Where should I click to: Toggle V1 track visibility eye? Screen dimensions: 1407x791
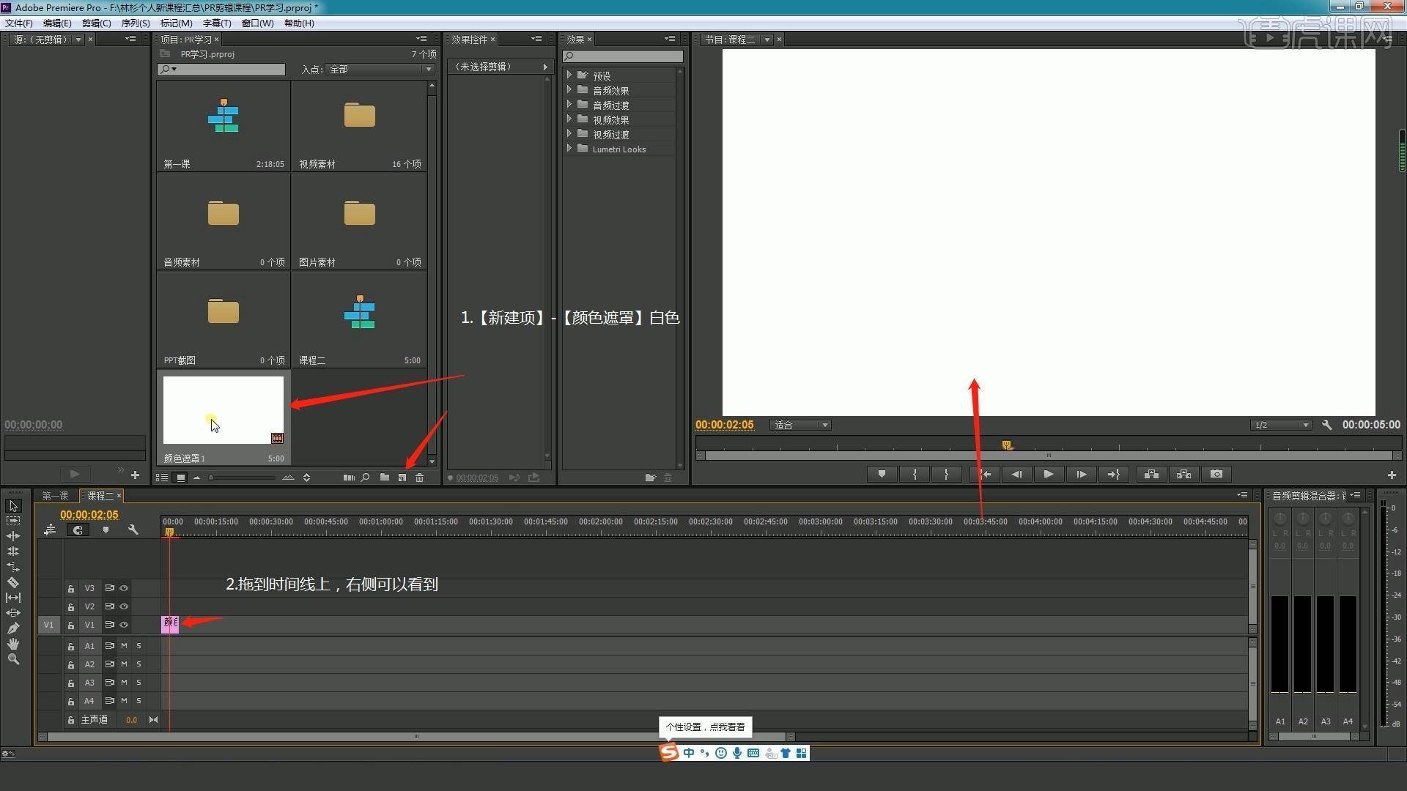click(x=124, y=625)
